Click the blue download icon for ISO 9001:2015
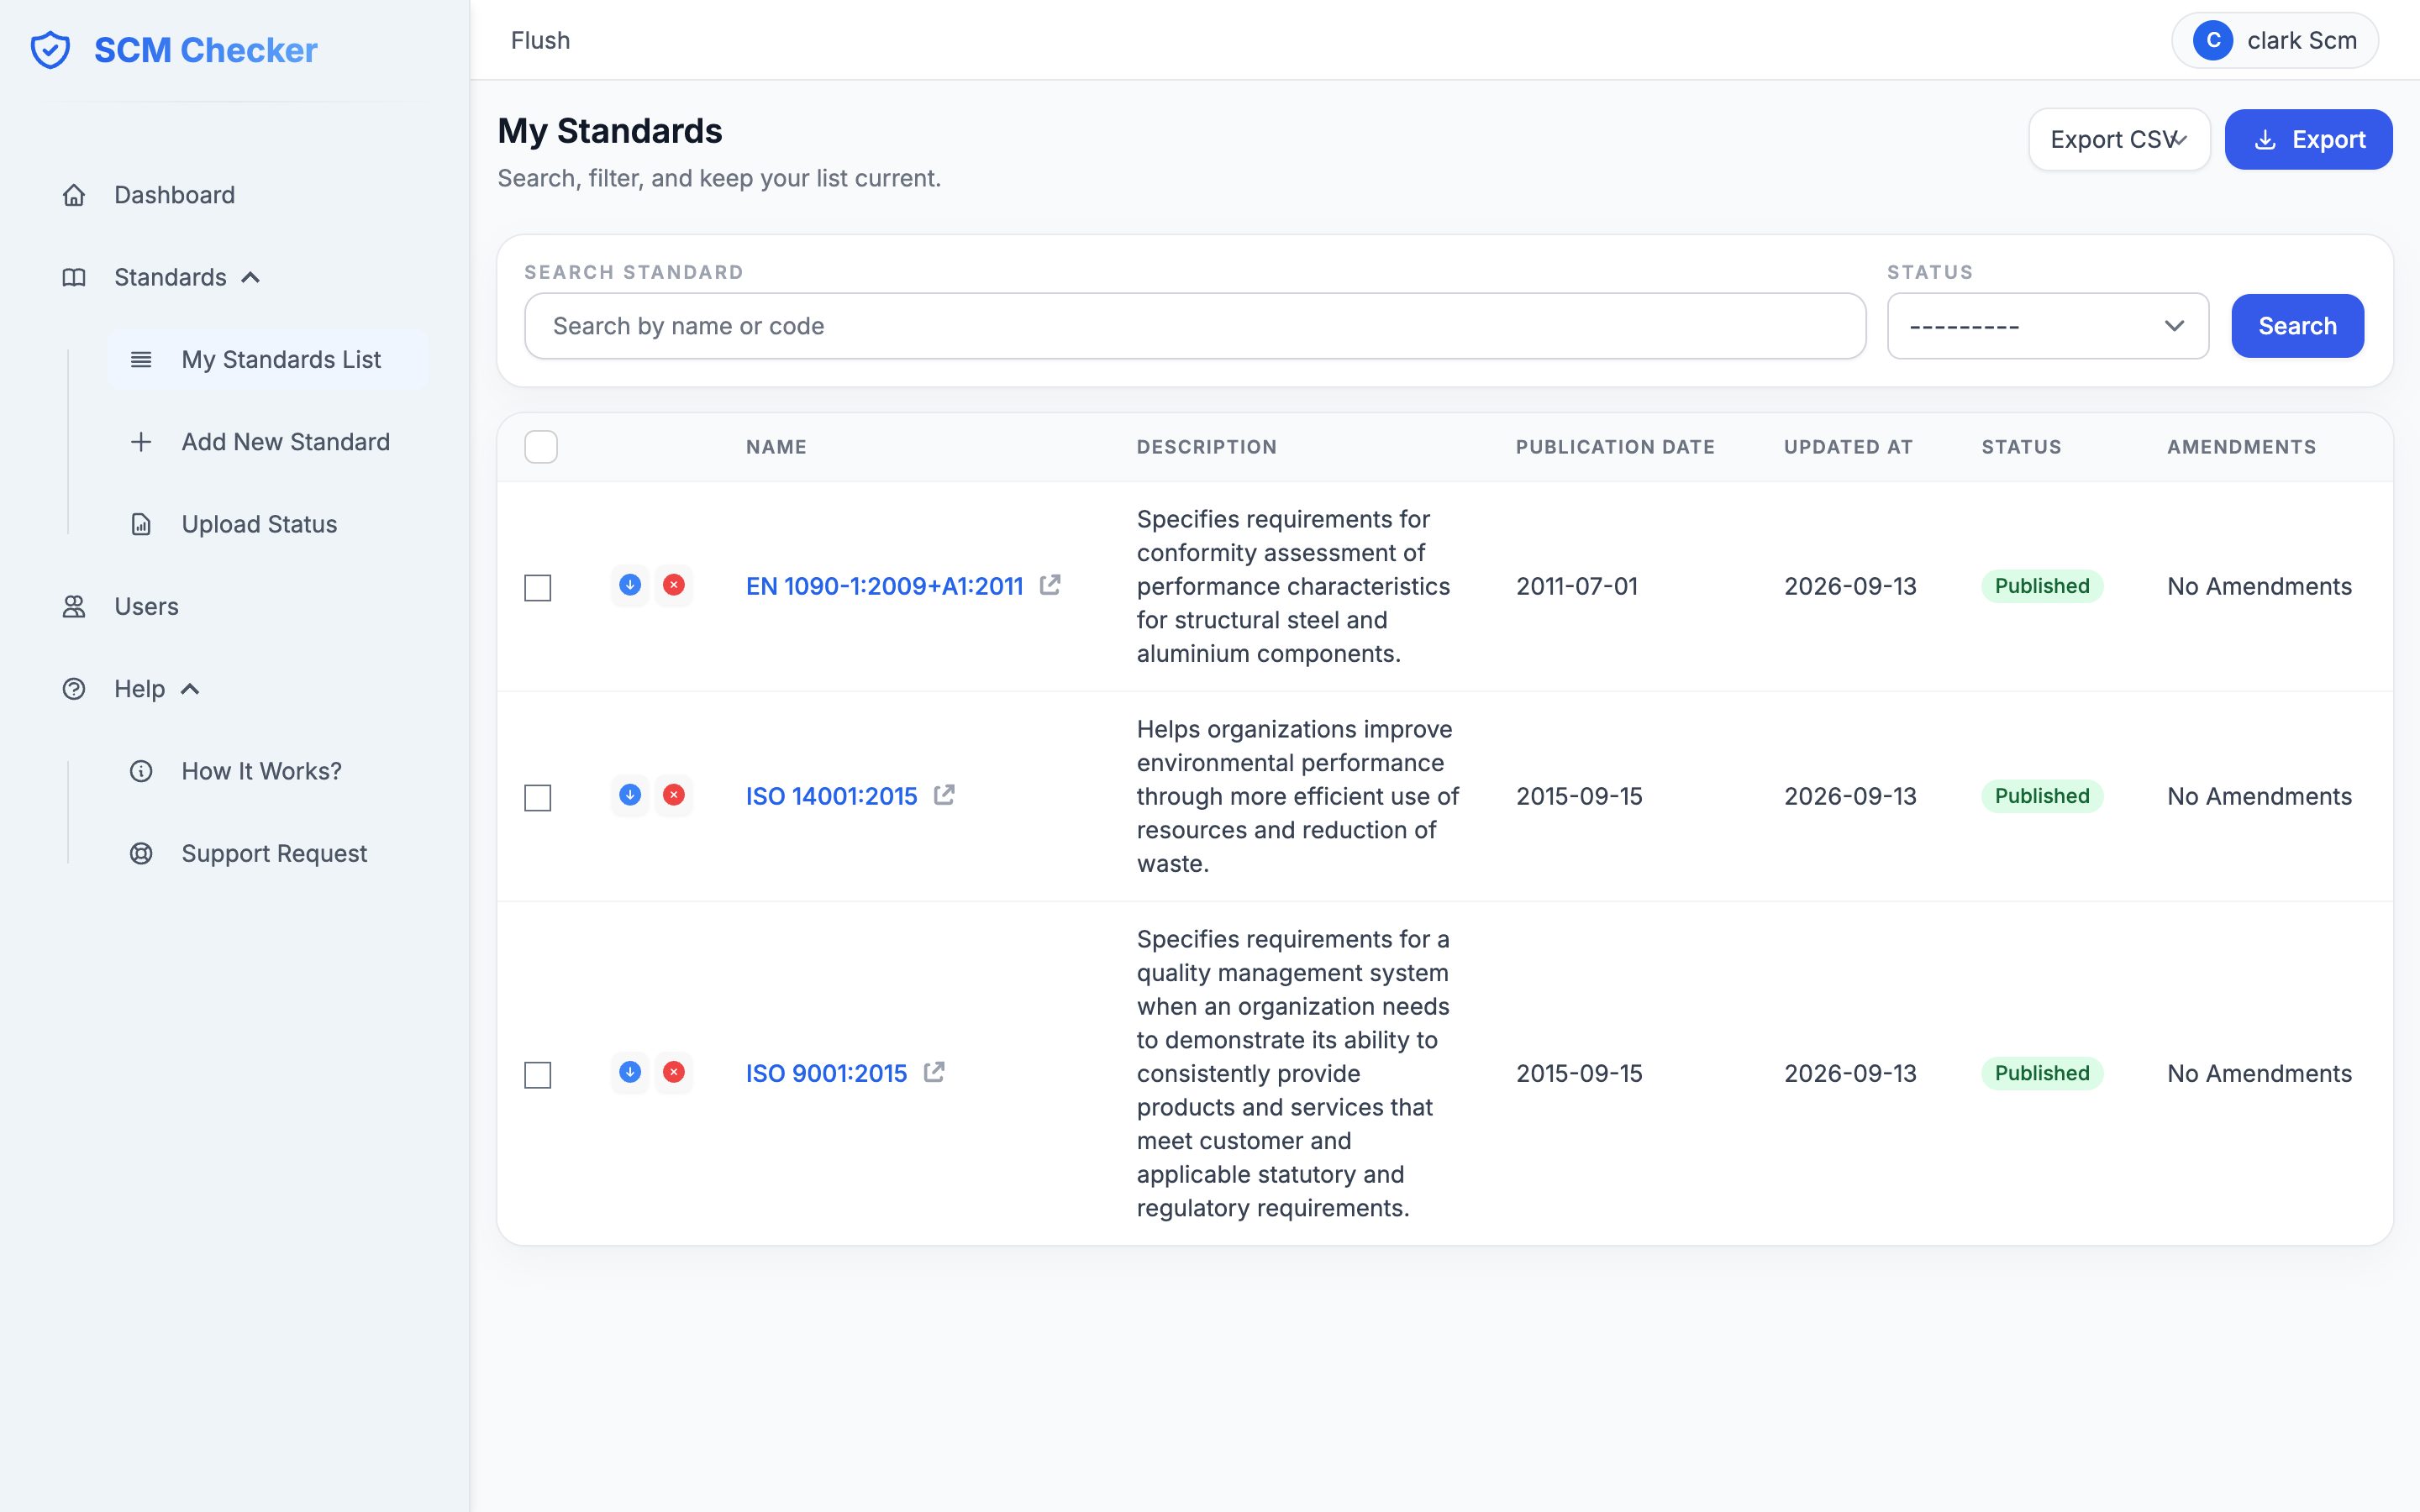2420x1512 pixels. point(630,1072)
